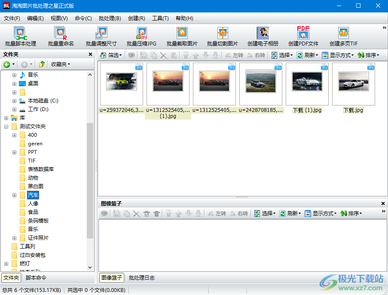Expand the 测试文件夹 400 folder node
This screenshot has height=295, width=388.
[x=14, y=135]
